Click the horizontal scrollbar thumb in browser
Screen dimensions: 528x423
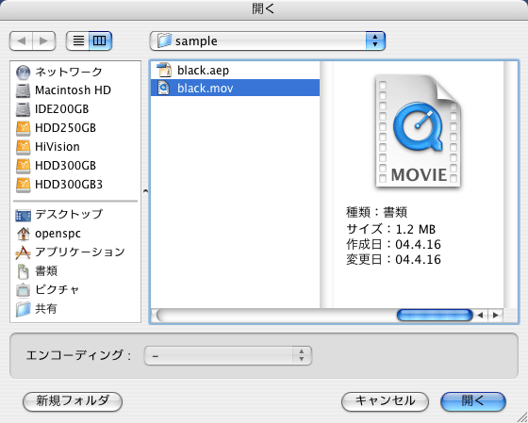coord(435,316)
